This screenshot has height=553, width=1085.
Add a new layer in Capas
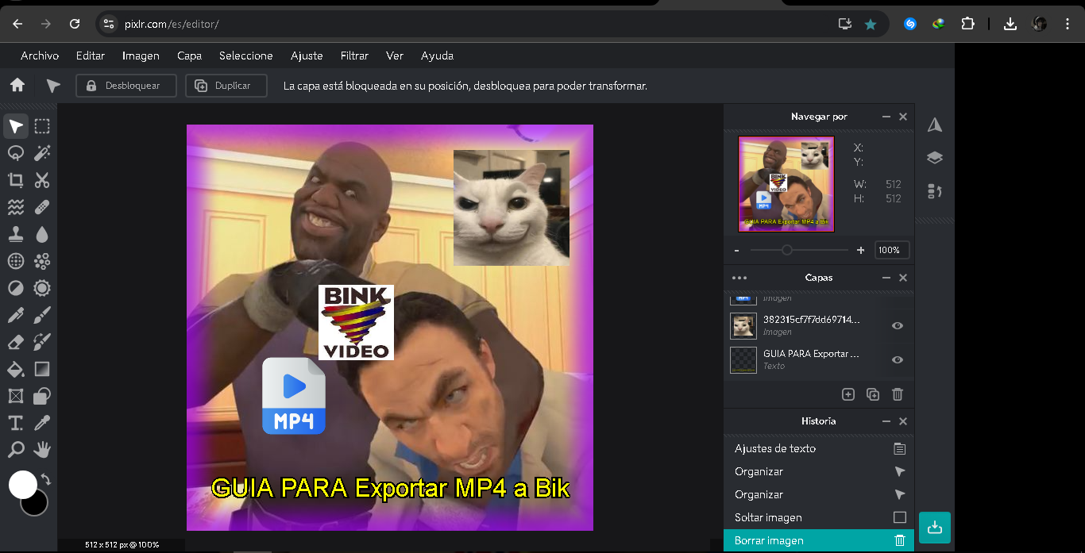(x=848, y=394)
